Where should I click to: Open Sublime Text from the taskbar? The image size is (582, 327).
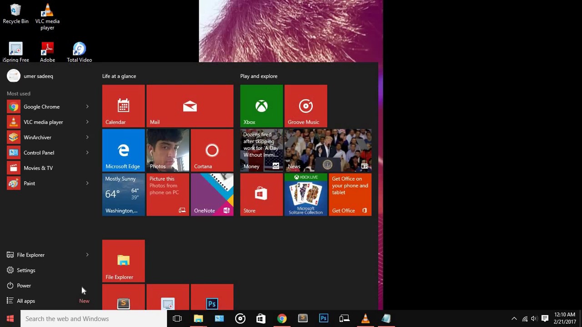pos(303,319)
